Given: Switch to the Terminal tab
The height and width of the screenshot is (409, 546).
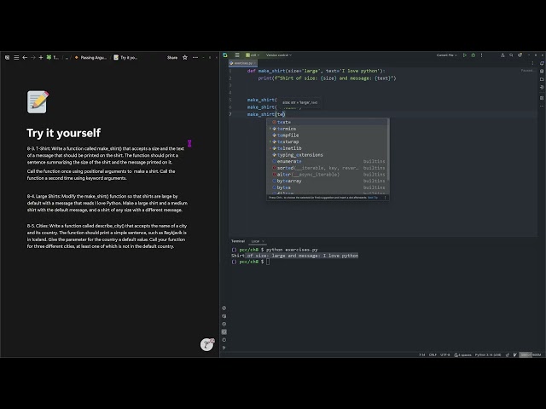Looking at the screenshot, I should [238, 241].
